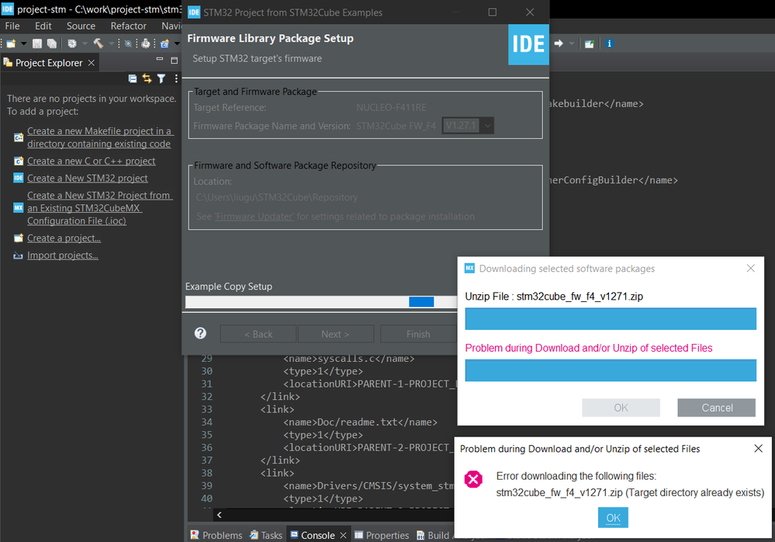Click the hammer Build icon
The image size is (775, 542).
(x=99, y=43)
